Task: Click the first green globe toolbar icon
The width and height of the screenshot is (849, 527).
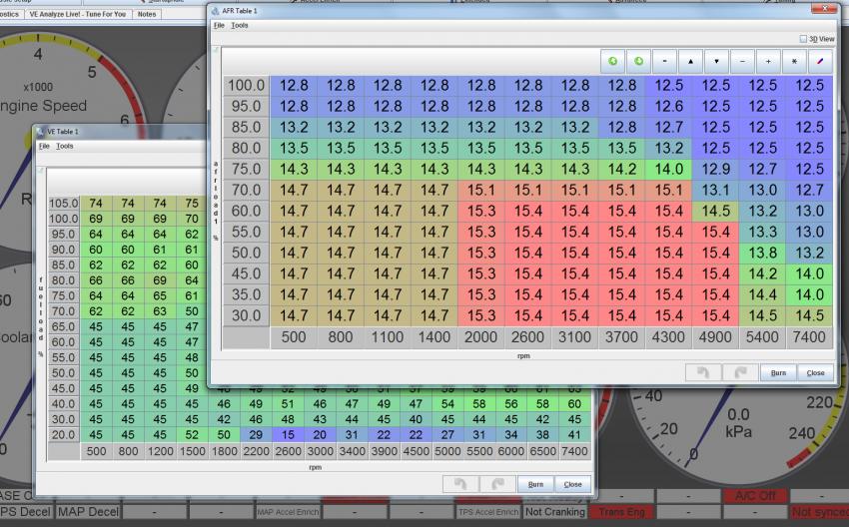Action: (x=614, y=61)
